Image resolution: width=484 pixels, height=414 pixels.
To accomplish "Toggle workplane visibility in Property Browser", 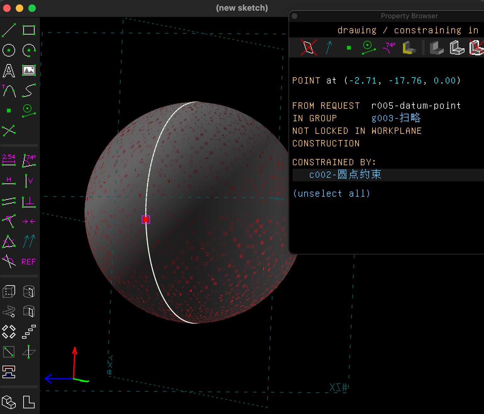I will click(309, 48).
